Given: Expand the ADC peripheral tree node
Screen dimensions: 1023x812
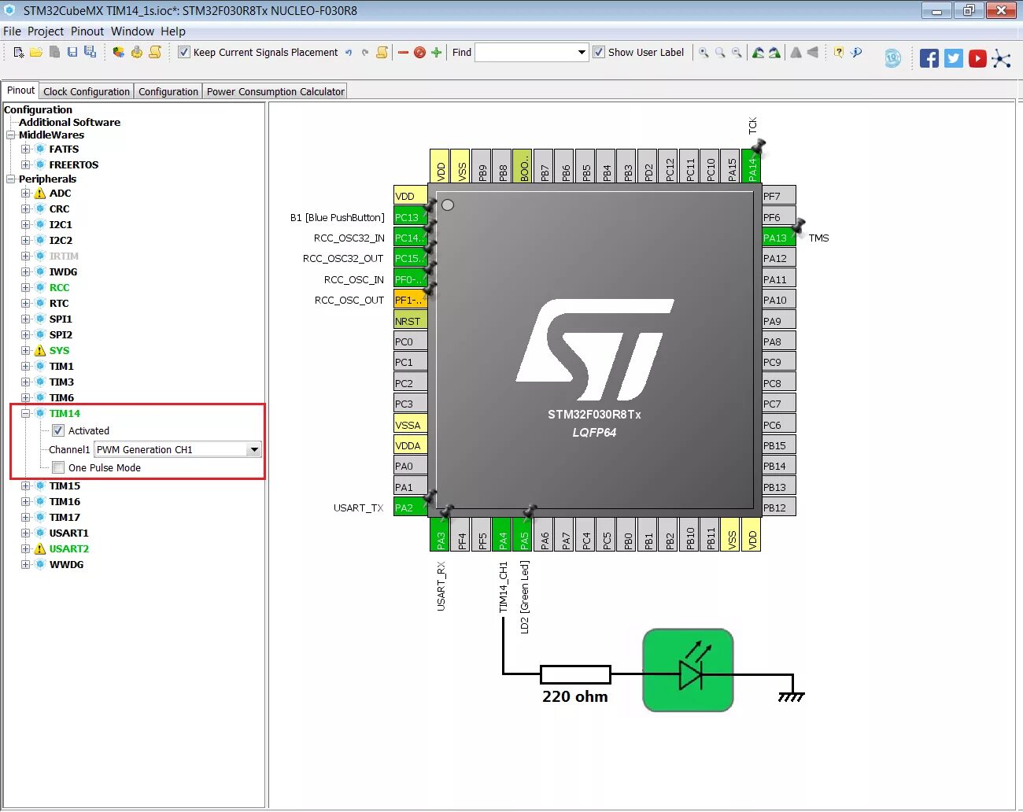Looking at the screenshot, I should [24, 193].
